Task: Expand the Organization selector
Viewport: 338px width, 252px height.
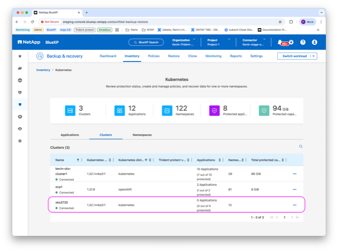Action: click(x=194, y=39)
